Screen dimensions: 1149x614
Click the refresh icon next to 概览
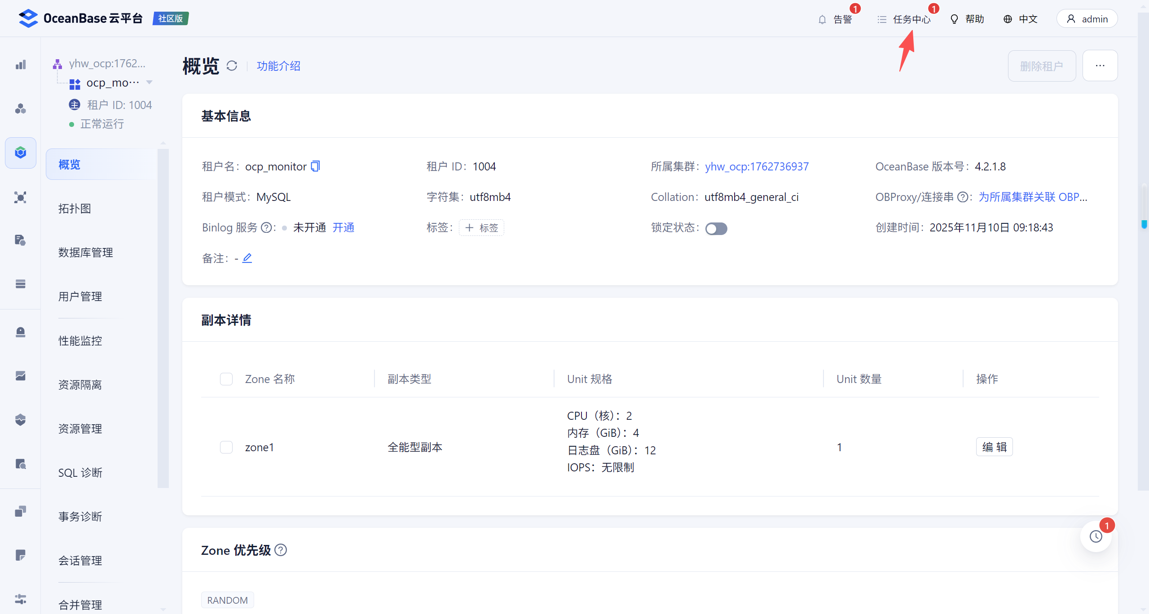[x=232, y=66]
